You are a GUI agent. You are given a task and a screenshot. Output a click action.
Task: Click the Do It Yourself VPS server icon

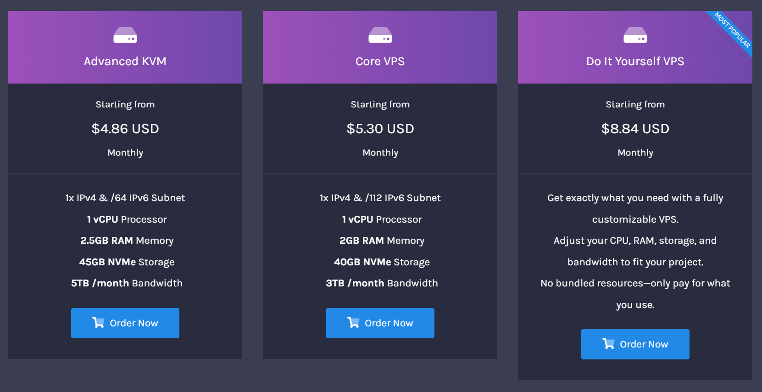(635, 35)
